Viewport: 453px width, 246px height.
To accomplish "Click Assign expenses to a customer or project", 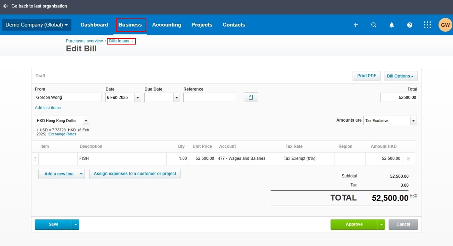I will click(135, 174).
